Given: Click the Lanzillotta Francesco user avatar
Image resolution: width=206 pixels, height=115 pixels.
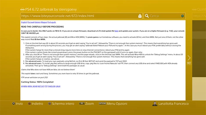Looking at the screenshot, I should 155,104.
